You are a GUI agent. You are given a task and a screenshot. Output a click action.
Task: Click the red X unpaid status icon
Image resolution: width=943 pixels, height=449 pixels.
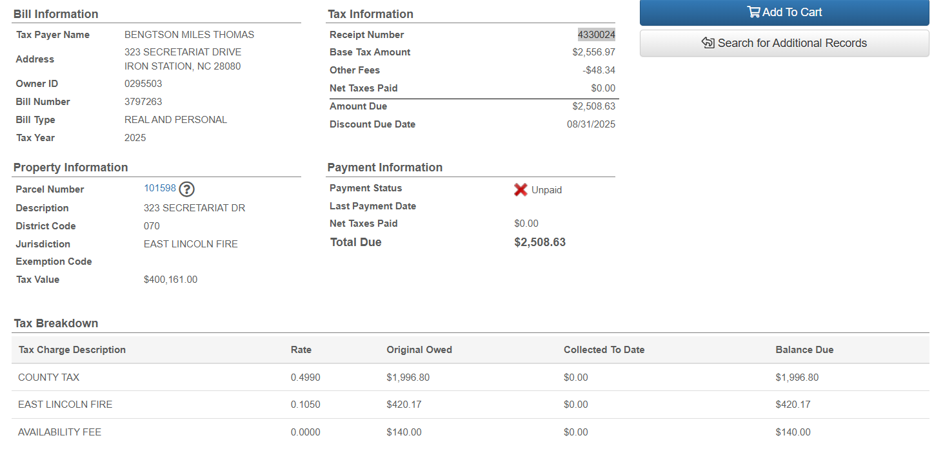point(521,189)
